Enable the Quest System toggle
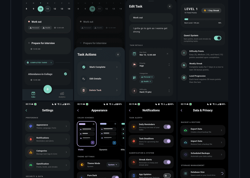 [218, 38]
